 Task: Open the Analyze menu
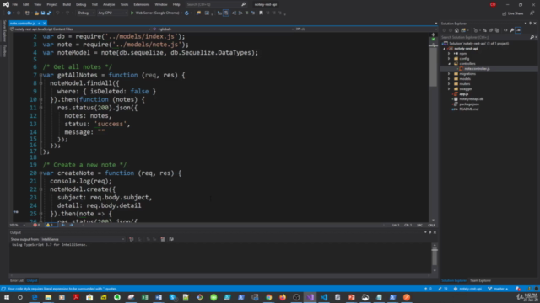tap(109, 4)
